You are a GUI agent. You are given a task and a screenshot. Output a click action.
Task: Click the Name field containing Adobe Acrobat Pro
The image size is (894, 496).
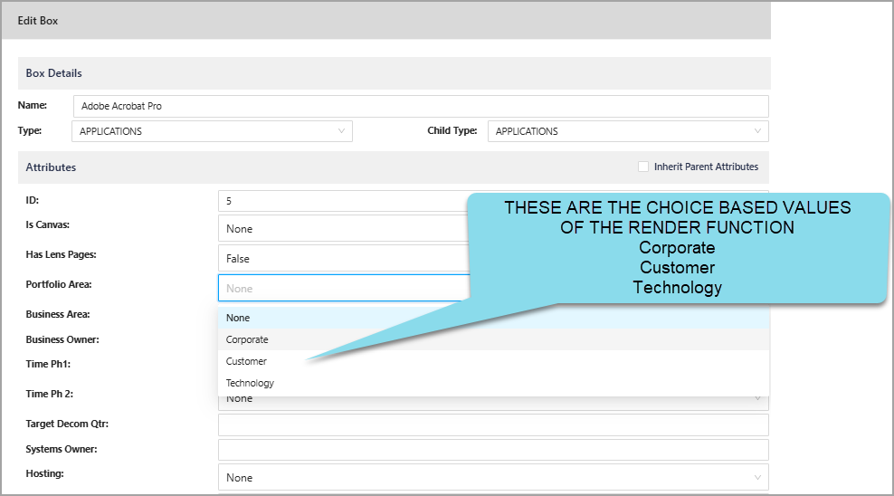tap(421, 106)
